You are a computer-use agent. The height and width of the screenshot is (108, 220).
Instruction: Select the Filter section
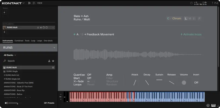click(x=109, y=78)
